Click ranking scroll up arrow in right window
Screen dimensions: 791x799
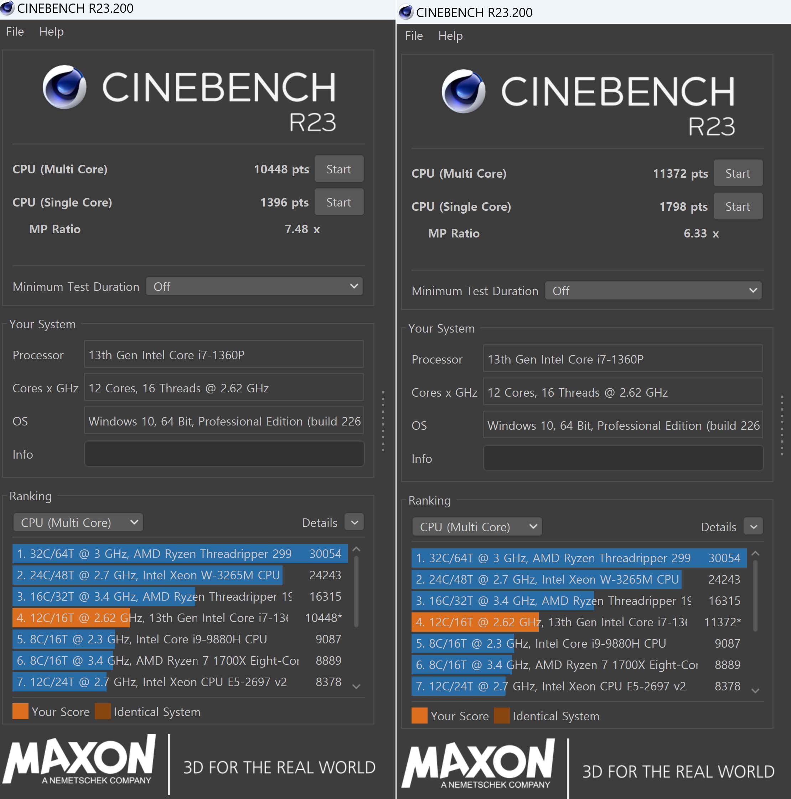coord(755,554)
